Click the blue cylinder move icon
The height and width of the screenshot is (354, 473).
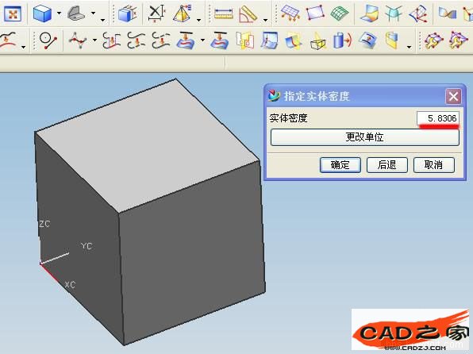pos(342,40)
